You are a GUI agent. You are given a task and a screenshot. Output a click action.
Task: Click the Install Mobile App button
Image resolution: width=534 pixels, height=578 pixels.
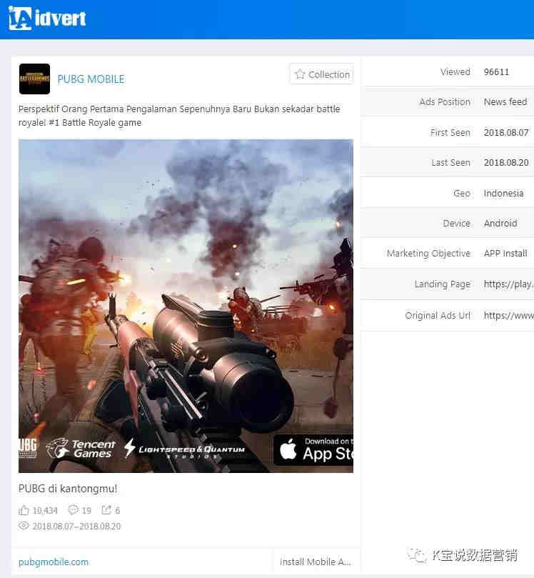[x=316, y=562]
